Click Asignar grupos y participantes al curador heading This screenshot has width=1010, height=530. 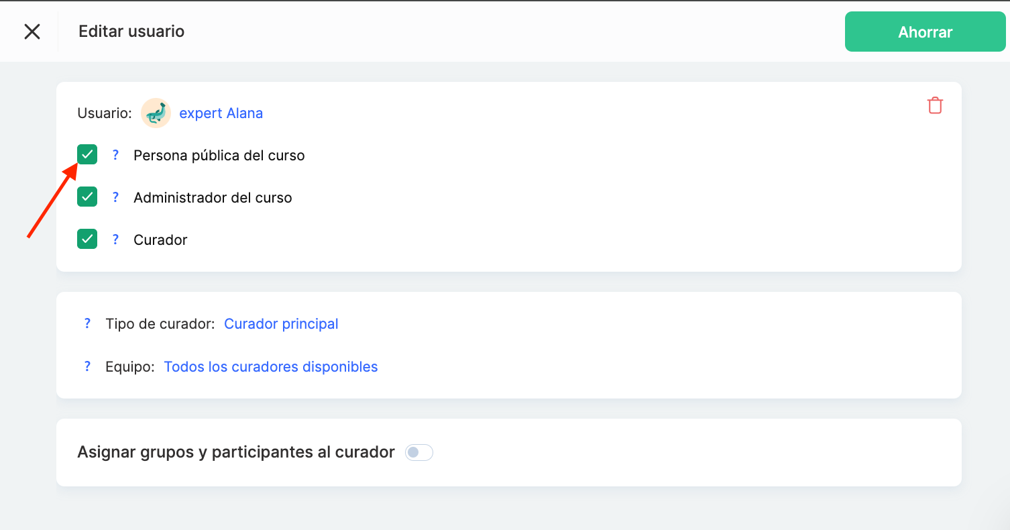[236, 452]
